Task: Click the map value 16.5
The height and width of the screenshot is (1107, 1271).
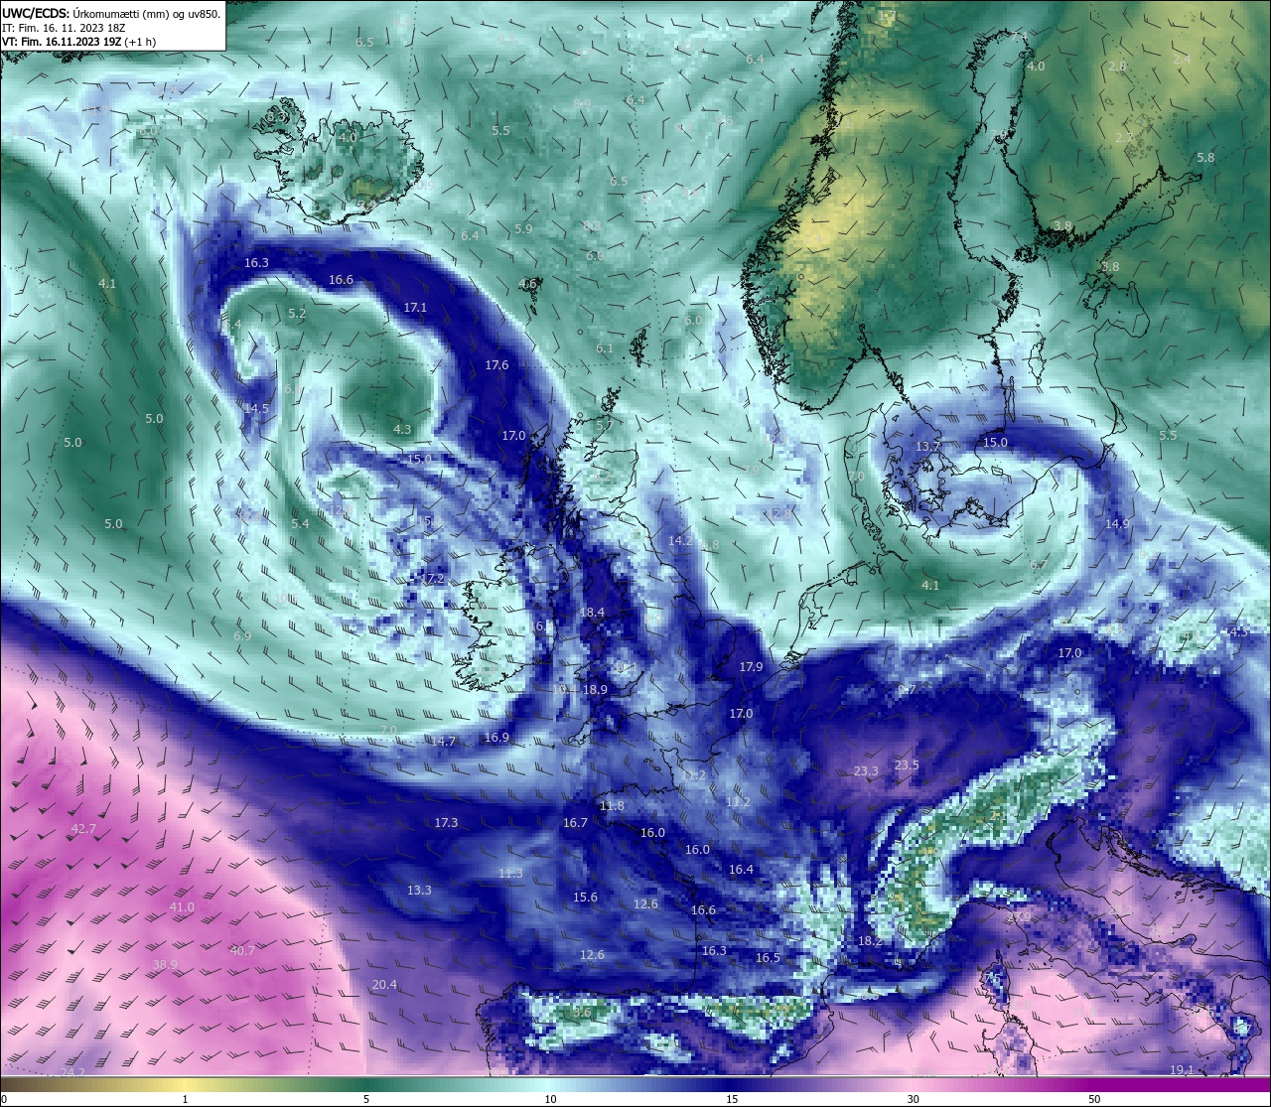Action: click(x=768, y=957)
